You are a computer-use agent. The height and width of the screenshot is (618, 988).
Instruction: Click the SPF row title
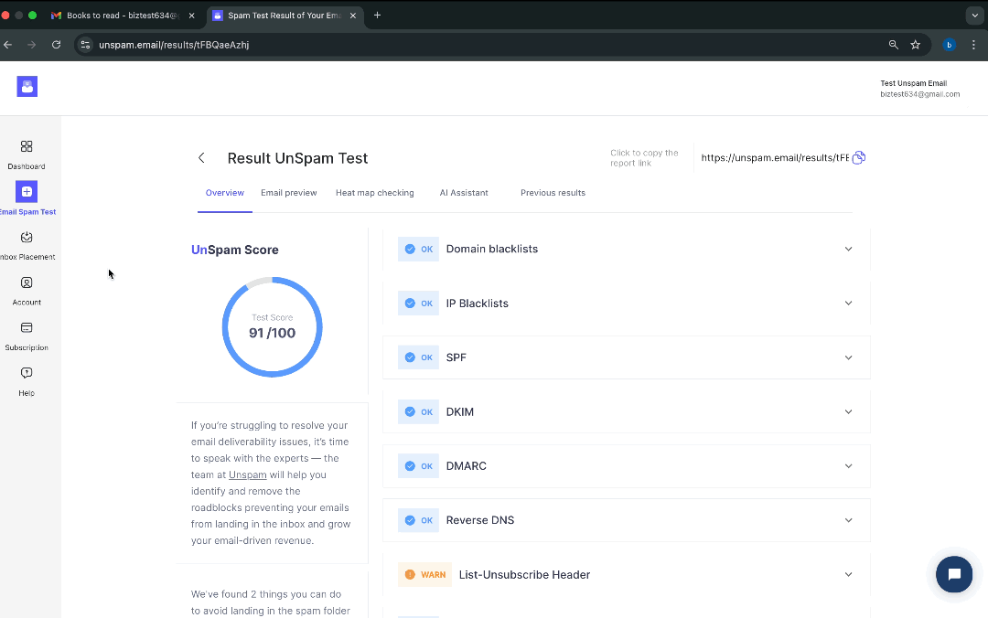[x=456, y=357]
